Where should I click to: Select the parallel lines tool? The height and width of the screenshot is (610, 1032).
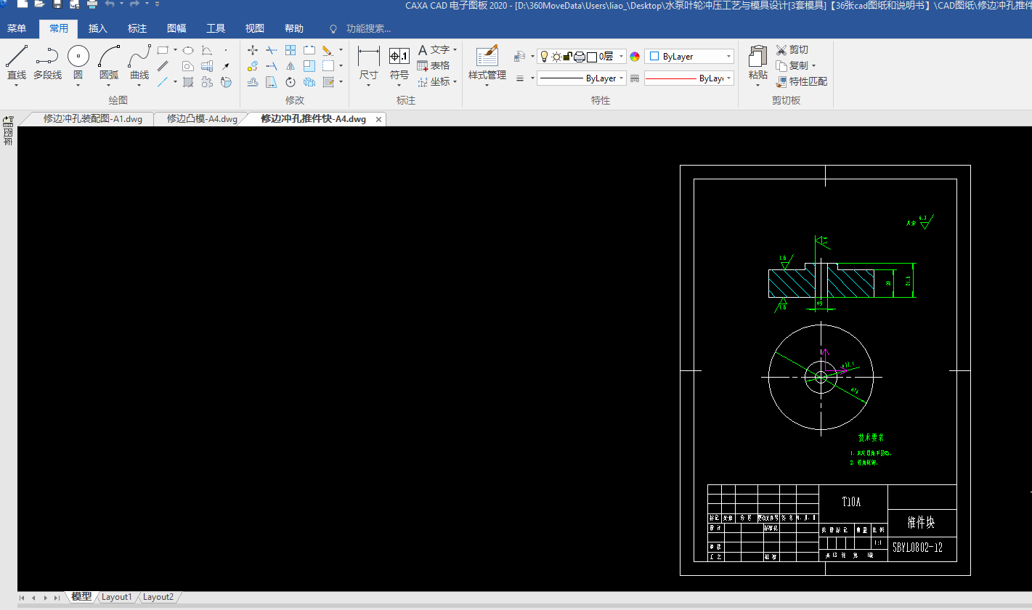coord(163,66)
